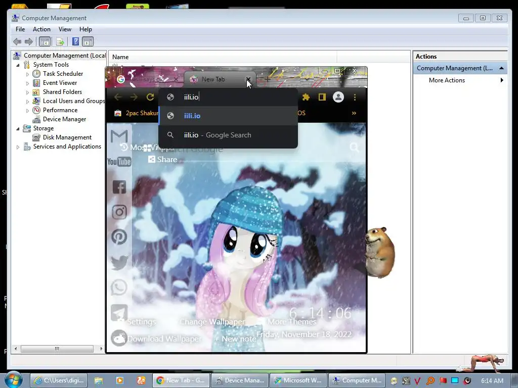518x388 pixels.
Task: Switch to Device Manager taskbar button
Action: coord(240,380)
